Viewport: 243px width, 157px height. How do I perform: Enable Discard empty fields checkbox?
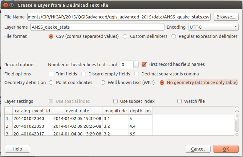point(84,74)
